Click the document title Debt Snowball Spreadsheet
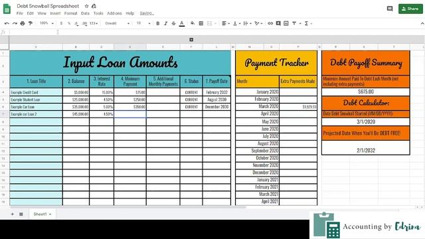The width and height of the screenshot is (425, 239). (48, 6)
